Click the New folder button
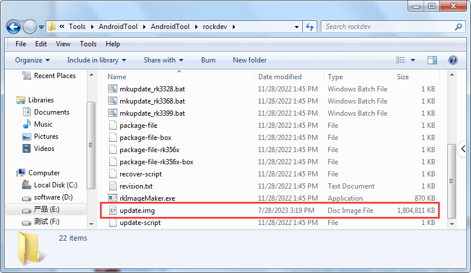Screen dimensions: 471x273 250,60
